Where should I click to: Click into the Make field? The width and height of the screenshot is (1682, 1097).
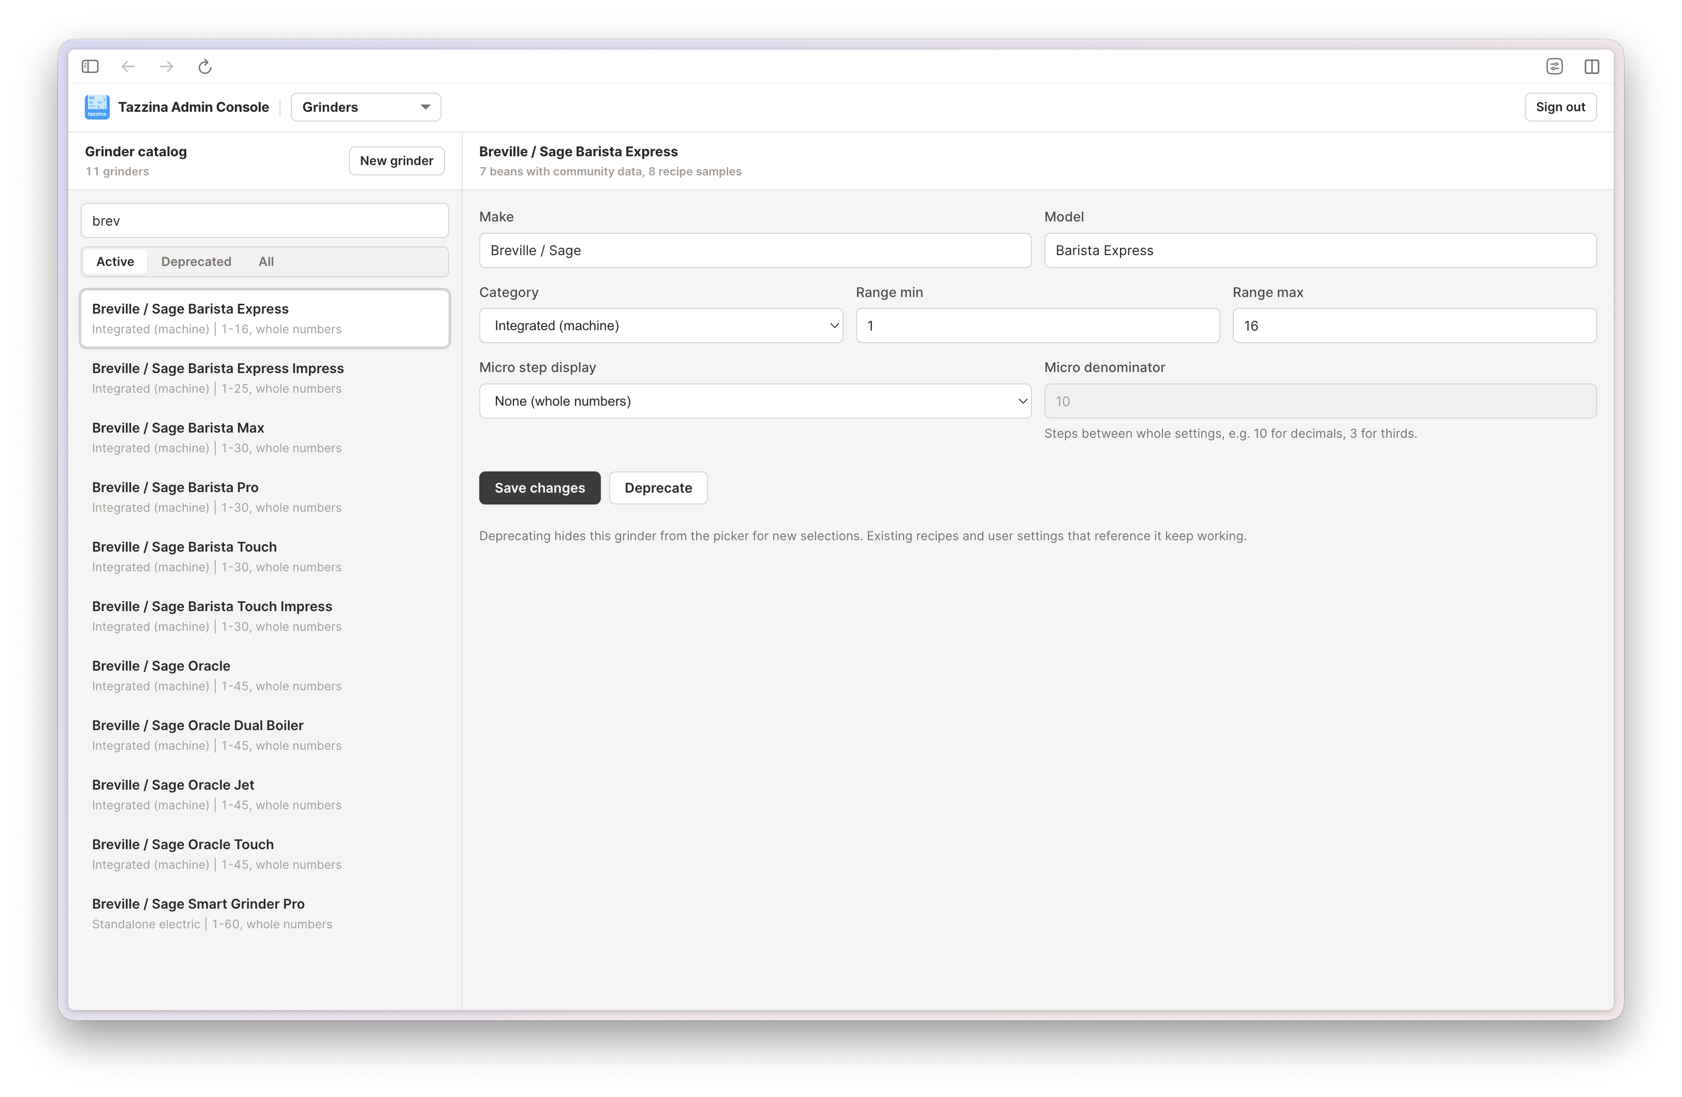[755, 250]
